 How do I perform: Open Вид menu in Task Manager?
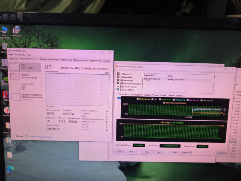[x=29, y=55]
